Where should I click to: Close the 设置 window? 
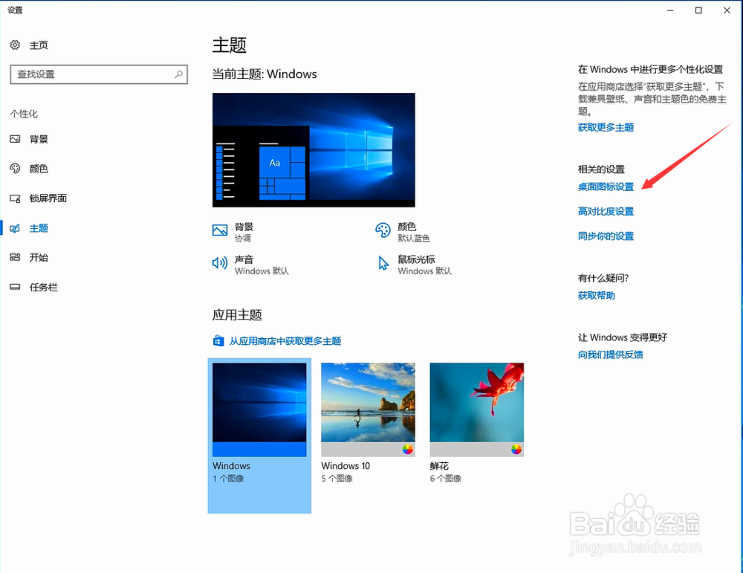click(727, 10)
